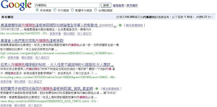Open 頁庫存檔 for ifeng result
The image size is (217, 107).
6,105
